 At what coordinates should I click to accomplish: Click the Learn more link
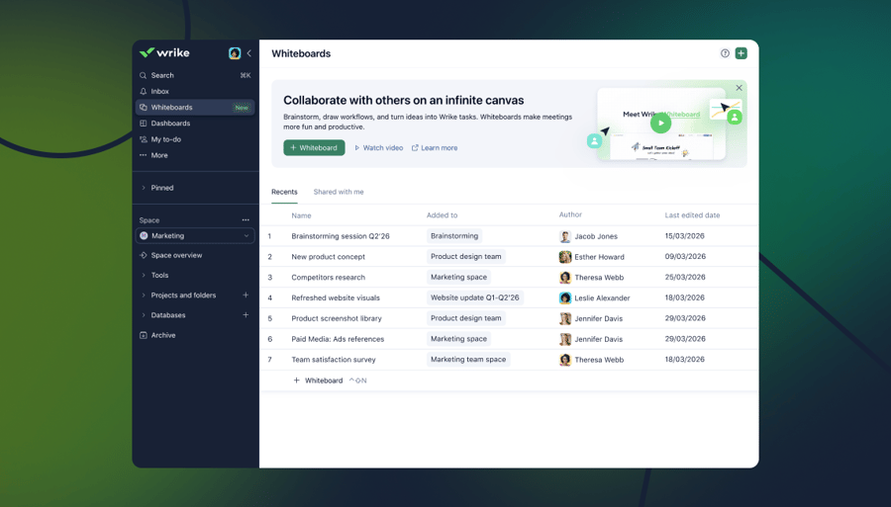pos(435,148)
